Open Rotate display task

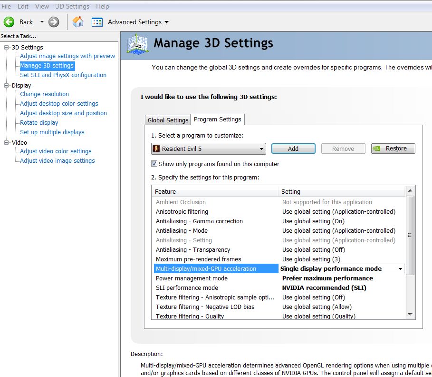pyautogui.click(x=39, y=122)
